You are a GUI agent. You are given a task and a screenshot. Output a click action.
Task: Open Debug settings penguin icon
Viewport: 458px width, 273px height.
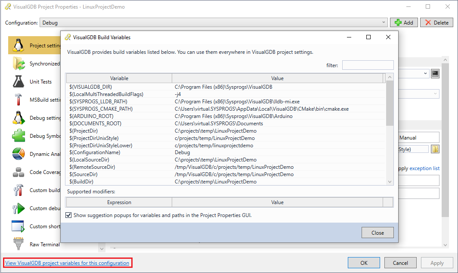[19, 118]
